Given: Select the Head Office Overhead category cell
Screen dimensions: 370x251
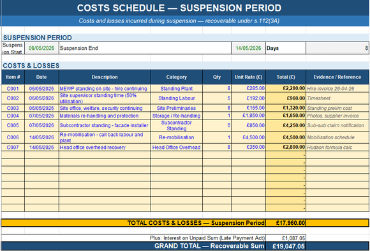Looking at the screenshot, I should tap(177, 148).
